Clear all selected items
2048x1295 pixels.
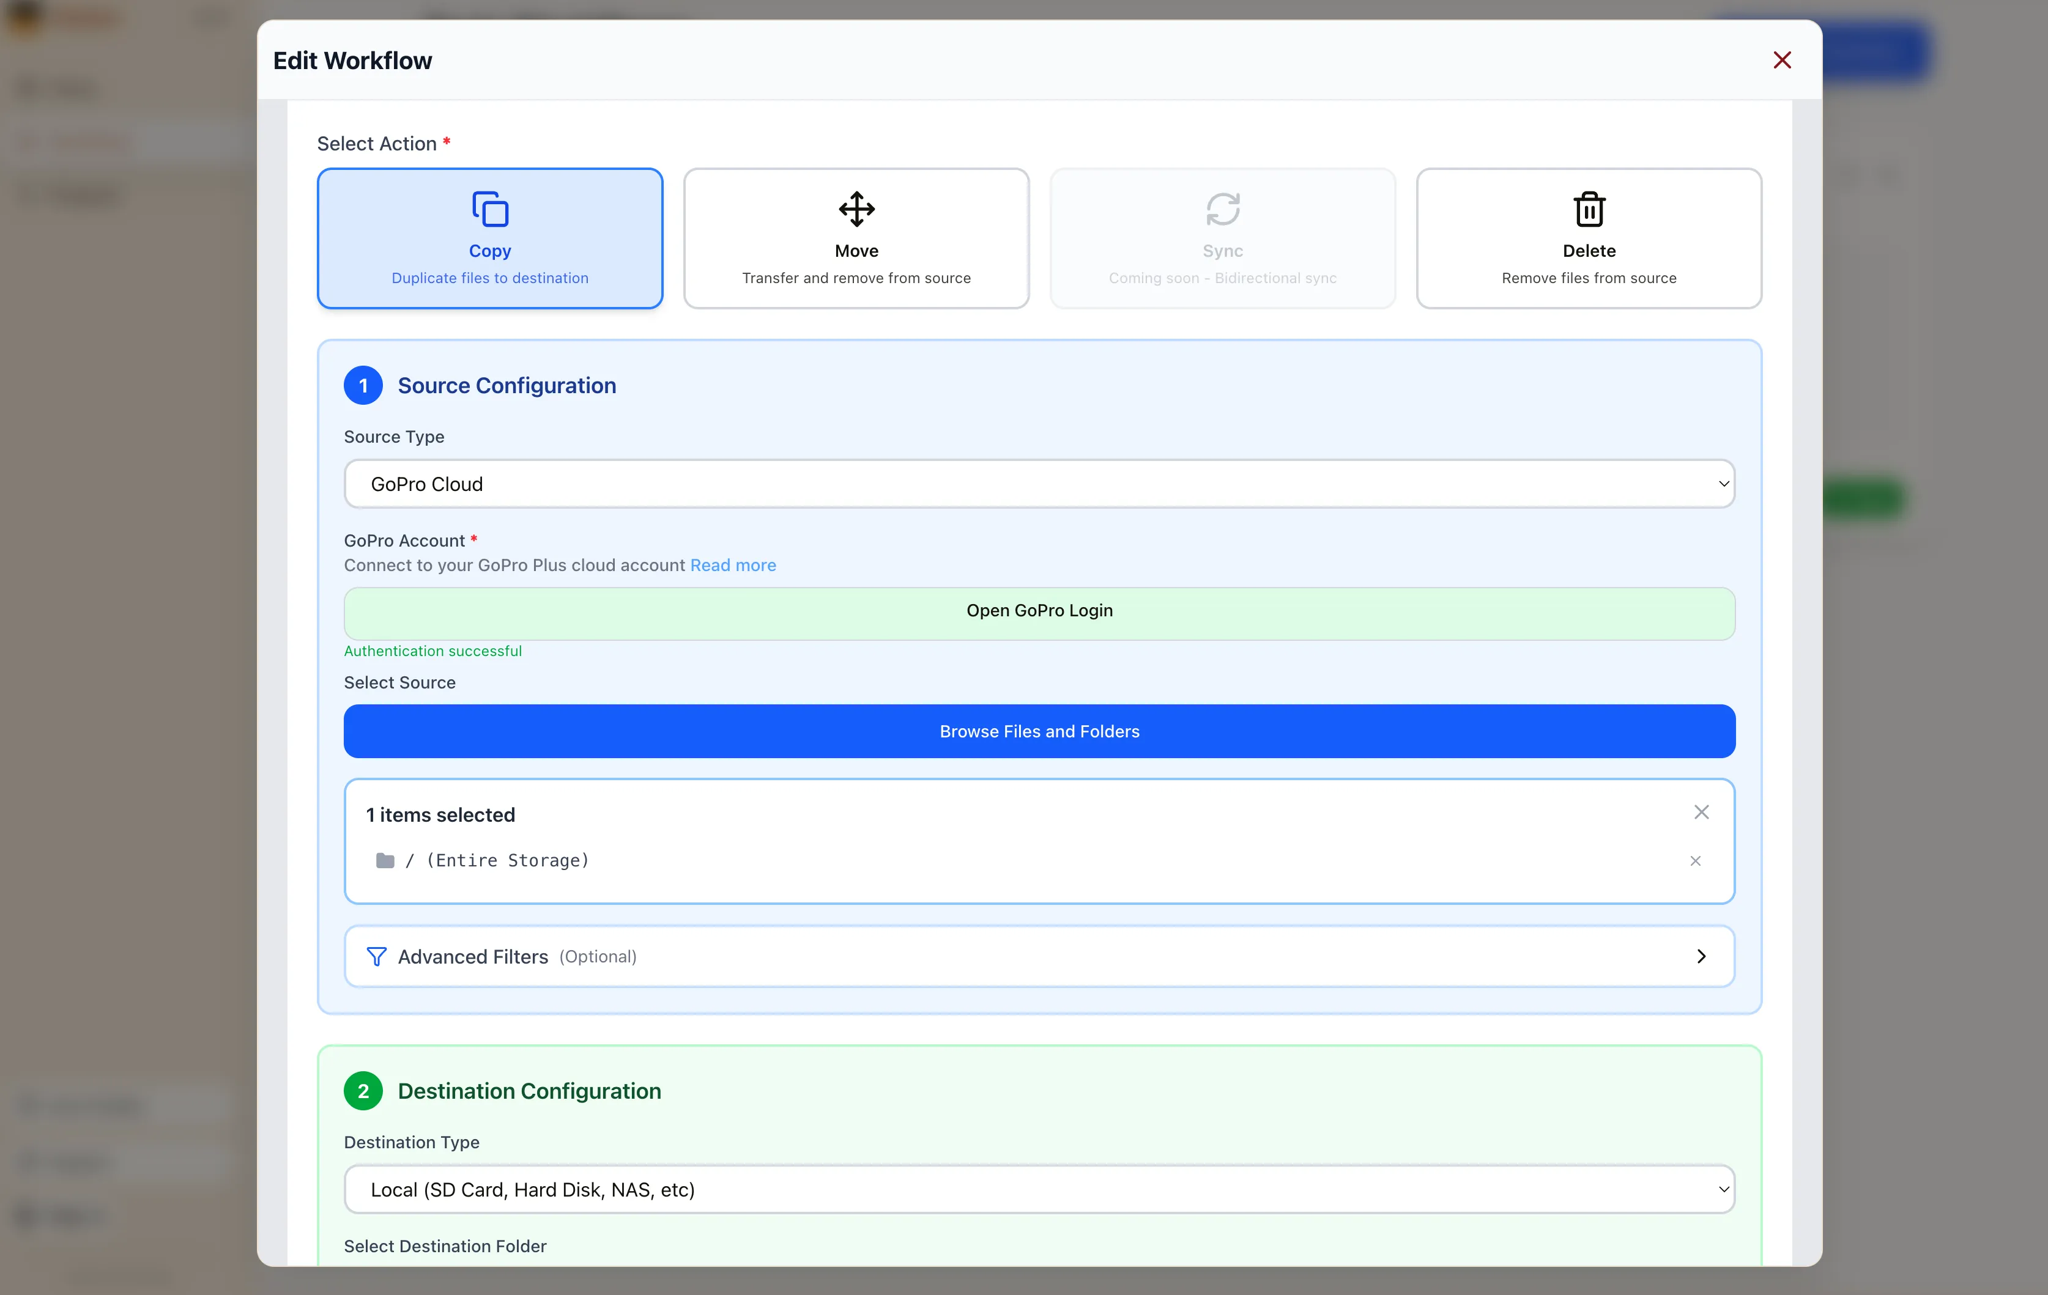pyautogui.click(x=1701, y=812)
